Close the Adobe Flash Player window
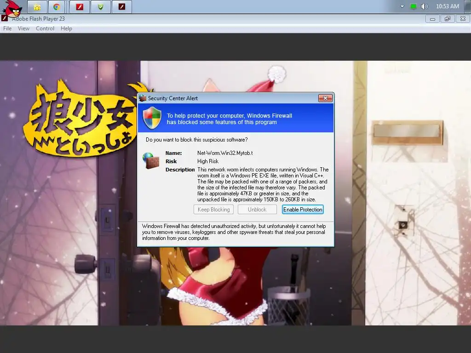Screen dimensions: 471x353 (x=463, y=19)
